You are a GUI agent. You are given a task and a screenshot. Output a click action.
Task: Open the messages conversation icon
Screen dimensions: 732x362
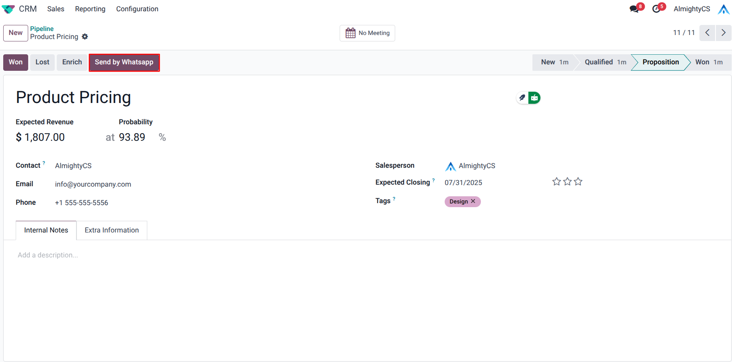pyautogui.click(x=634, y=9)
